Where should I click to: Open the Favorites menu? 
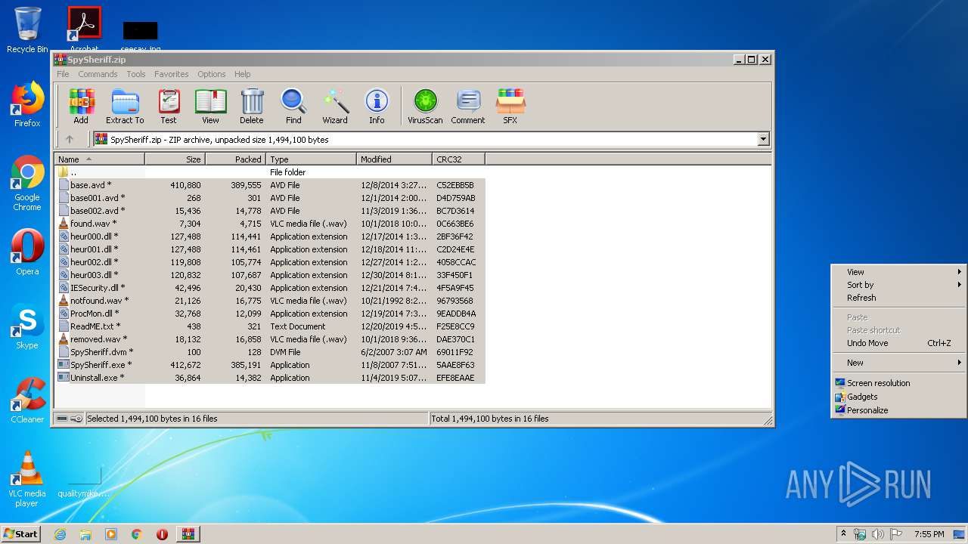tap(172, 74)
